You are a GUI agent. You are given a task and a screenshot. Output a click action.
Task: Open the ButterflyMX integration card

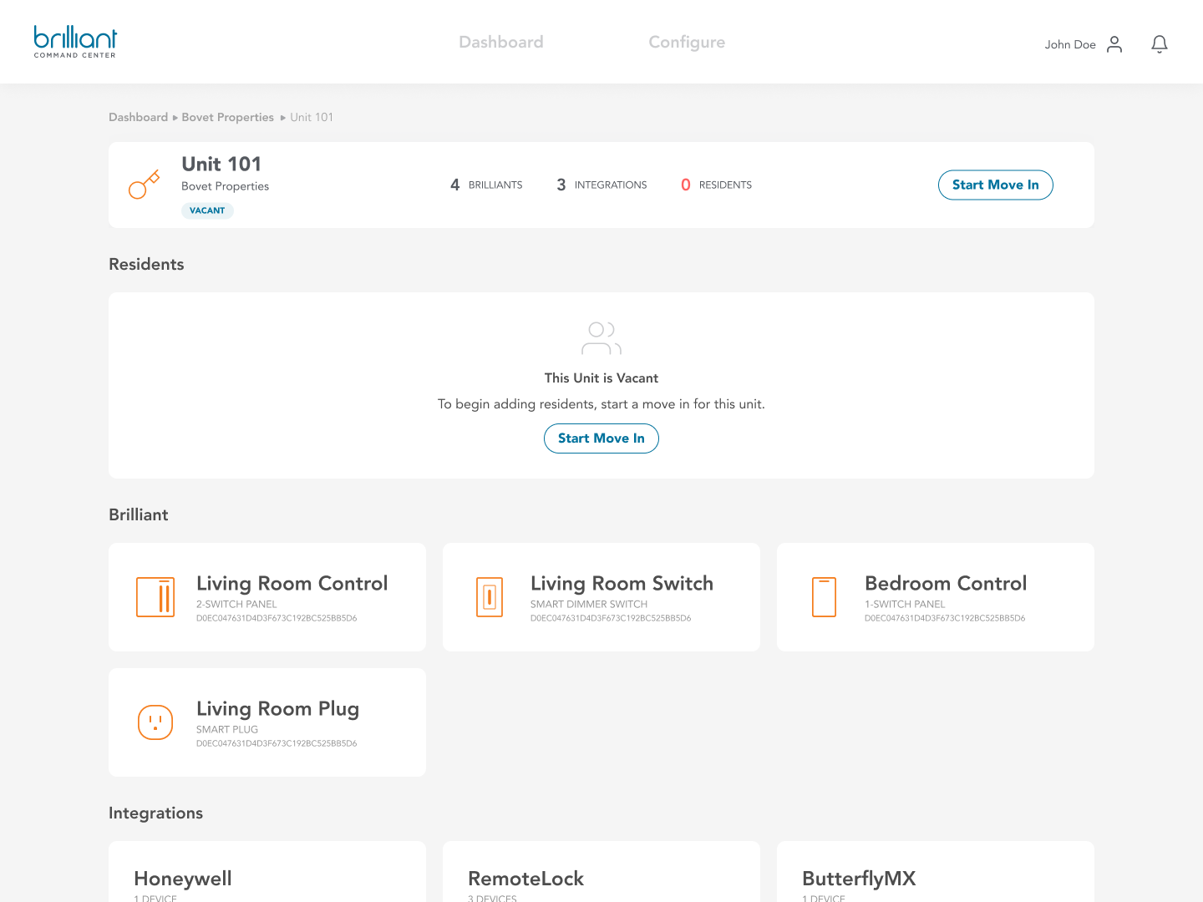[936, 872]
